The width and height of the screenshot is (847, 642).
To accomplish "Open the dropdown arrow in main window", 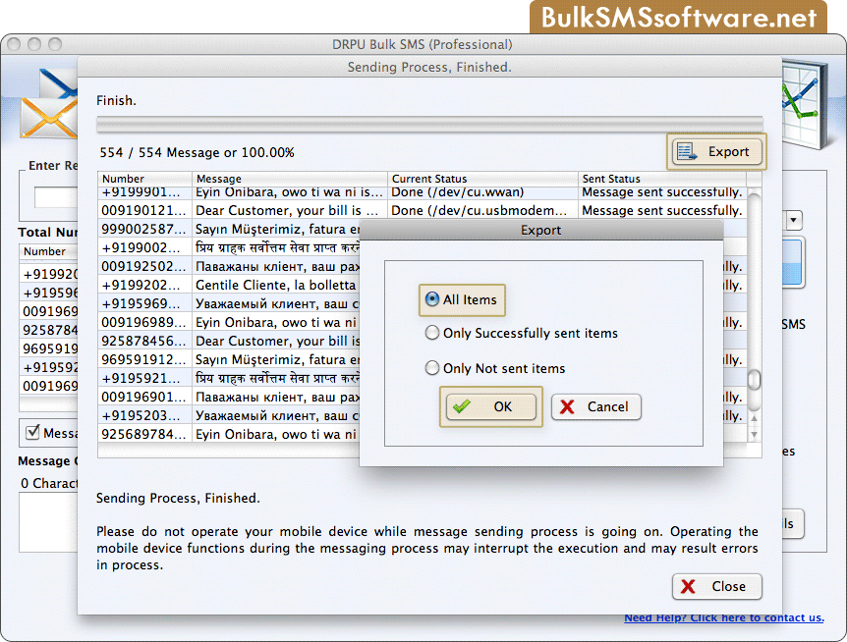I will 794,220.
